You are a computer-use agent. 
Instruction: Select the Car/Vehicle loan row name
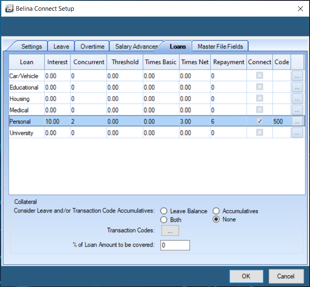point(27,76)
